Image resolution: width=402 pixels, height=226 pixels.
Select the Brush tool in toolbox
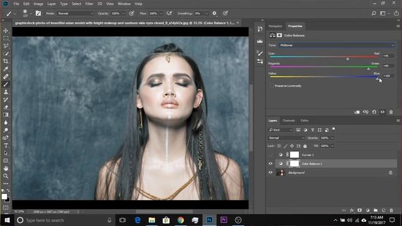[x=6, y=84]
